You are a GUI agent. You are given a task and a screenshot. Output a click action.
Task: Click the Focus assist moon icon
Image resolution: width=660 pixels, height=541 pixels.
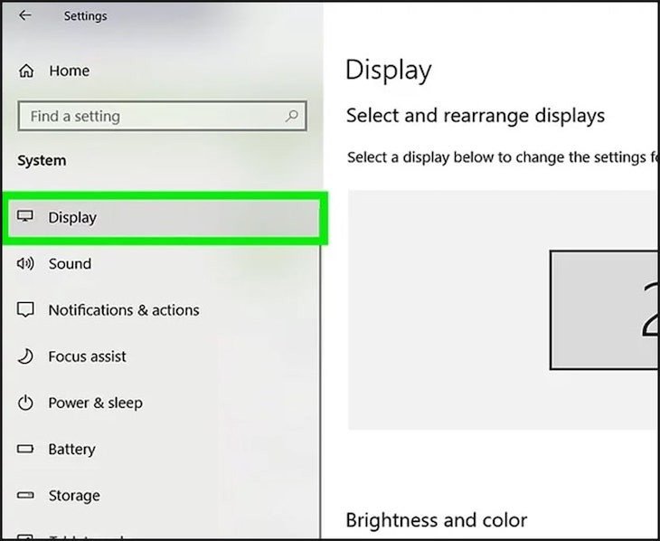pos(26,356)
